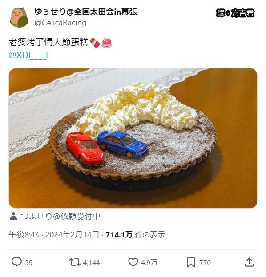Open the share upload icon
Screen dimensions: 266x277
[x=249, y=262]
